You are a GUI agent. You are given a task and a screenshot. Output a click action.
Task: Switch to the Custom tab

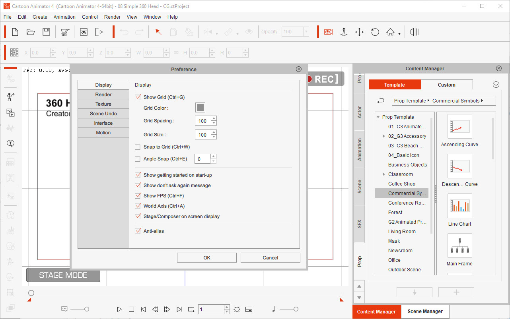click(x=446, y=85)
